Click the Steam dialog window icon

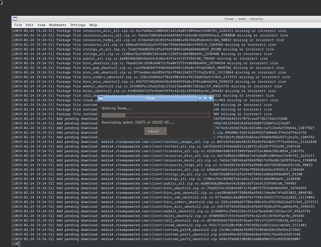(101, 99)
